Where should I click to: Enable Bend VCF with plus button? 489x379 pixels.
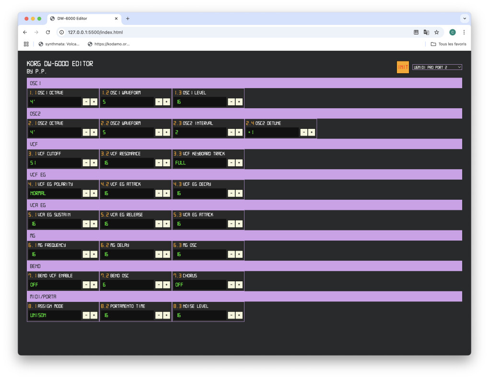[94, 285]
